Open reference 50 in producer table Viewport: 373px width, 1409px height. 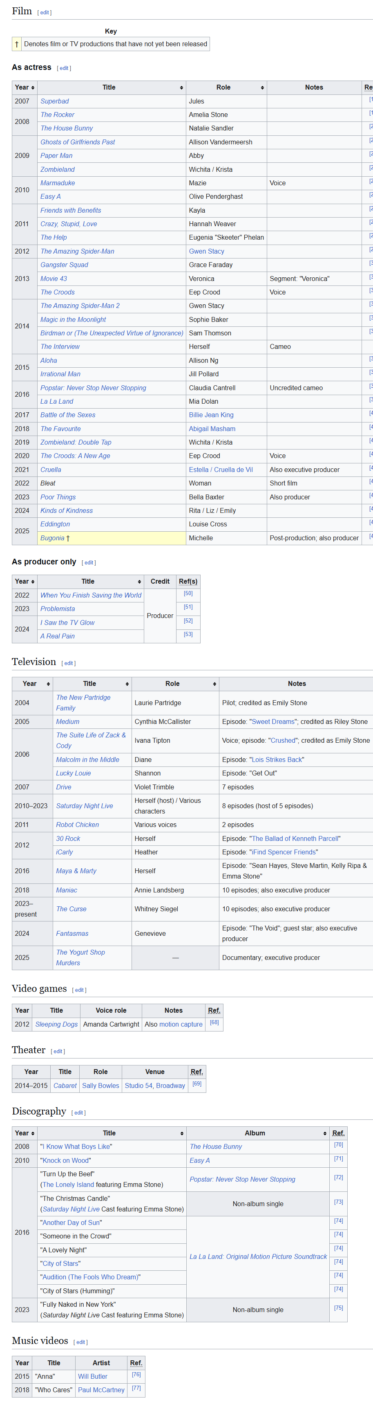[x=188, y=593]
